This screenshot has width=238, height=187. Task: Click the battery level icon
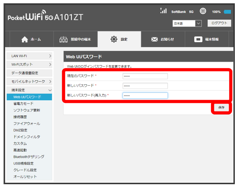(227, 12)
